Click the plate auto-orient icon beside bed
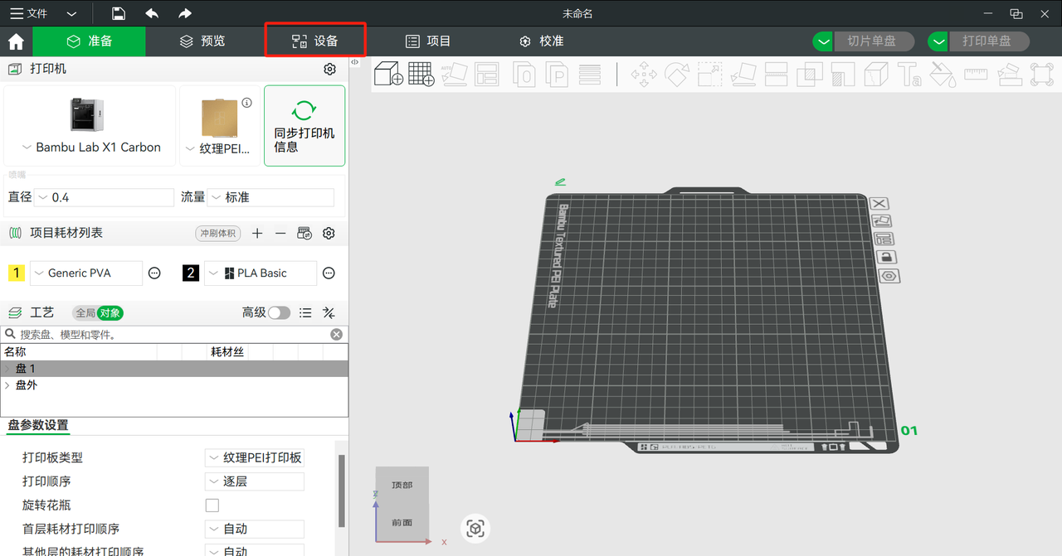1062x556 pixels. coord(881,220)
